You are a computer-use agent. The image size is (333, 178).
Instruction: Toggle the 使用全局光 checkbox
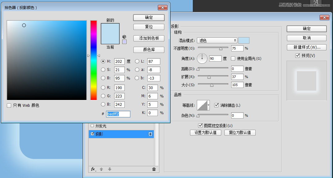233,59
